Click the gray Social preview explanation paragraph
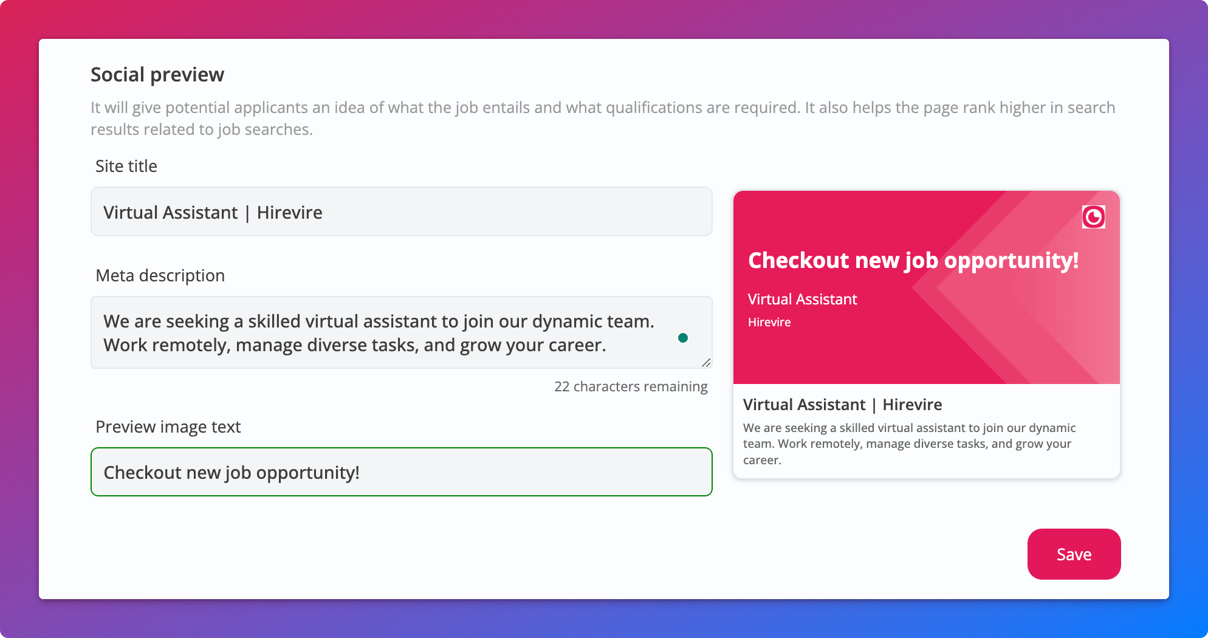 [602, 118]
